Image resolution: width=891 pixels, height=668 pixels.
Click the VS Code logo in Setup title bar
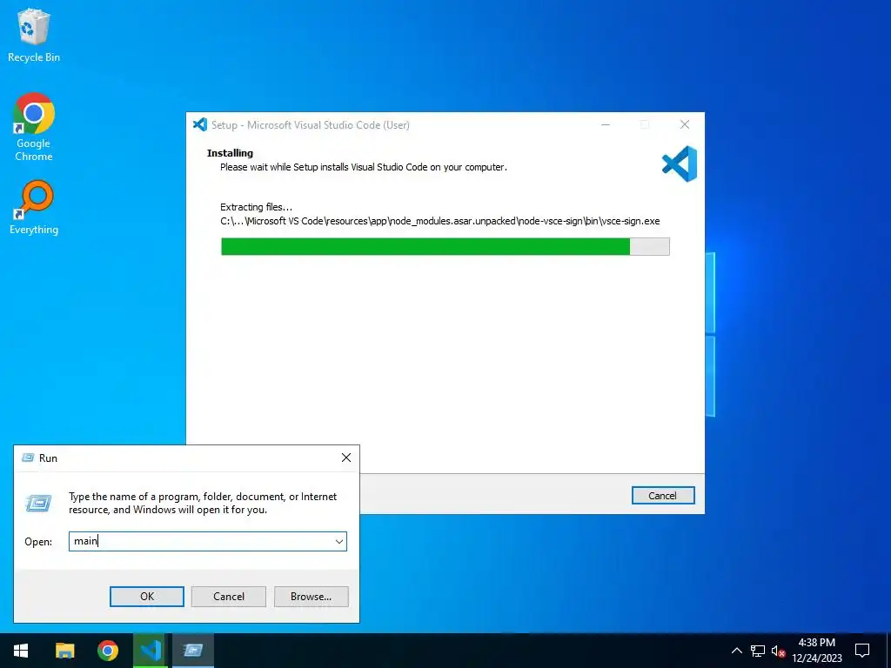(x=200, y=124)
